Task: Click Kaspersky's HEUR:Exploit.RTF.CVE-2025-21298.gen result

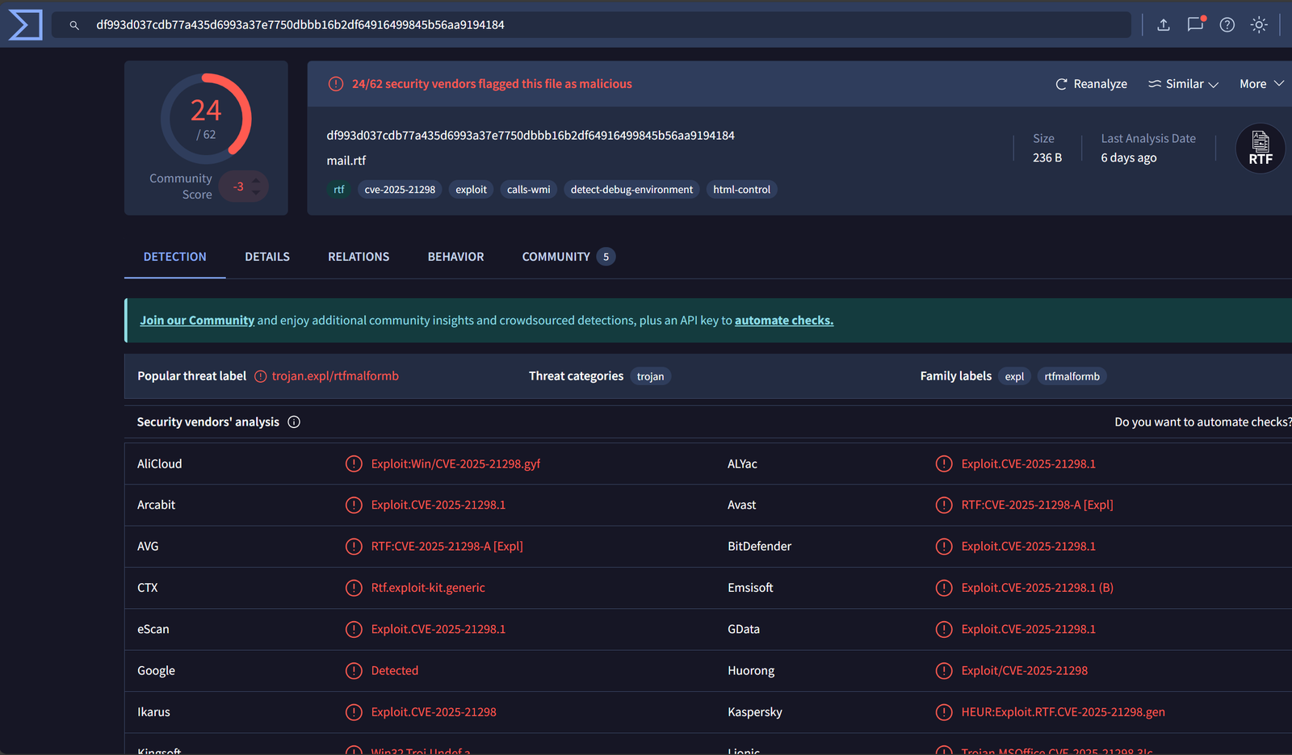Action: 1063,712
